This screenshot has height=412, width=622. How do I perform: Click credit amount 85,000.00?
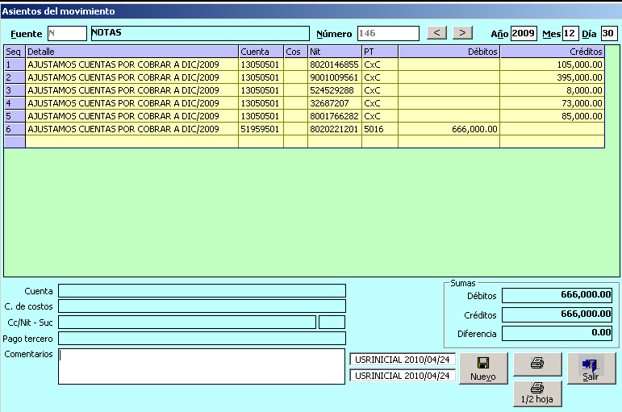coord(553,116)
